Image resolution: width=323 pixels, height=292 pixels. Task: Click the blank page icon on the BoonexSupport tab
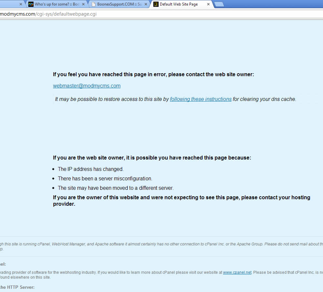(x=93, y=4)
